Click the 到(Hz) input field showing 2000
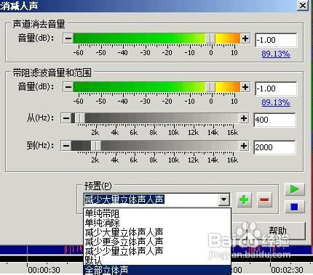The width and height of the screenshot is (313, 275). (x=274, y=147)
